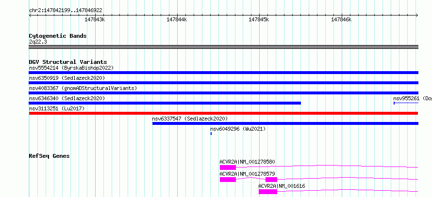Click the Cytogenetic Bands track title

pos(58,36)
